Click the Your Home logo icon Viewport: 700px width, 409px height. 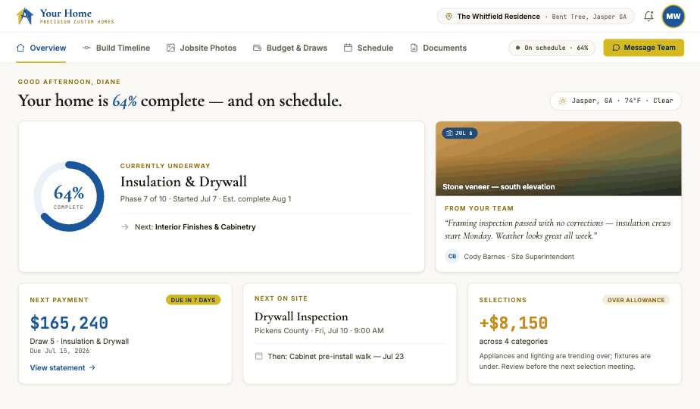tap(25, 16)
